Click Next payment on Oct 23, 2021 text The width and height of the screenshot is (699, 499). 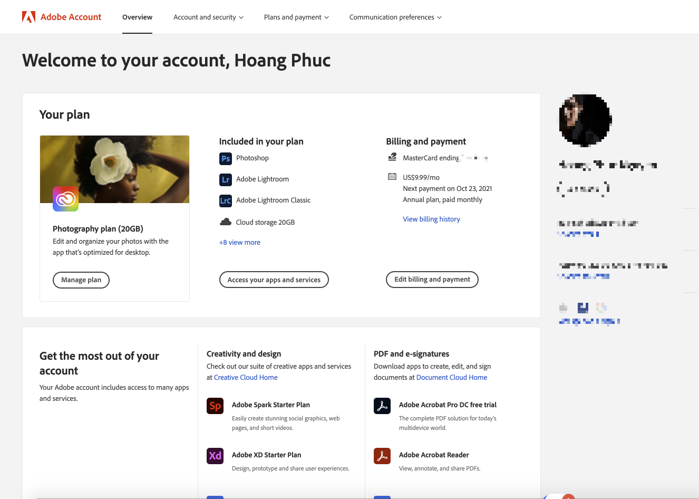coord(448,188)
